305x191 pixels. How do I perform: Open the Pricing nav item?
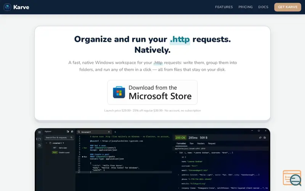[246, 7]
